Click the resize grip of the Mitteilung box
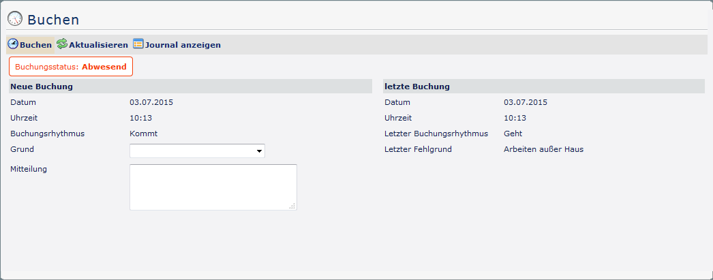Image resolution: width=713 pixels, height=280 pixels. 292,206
